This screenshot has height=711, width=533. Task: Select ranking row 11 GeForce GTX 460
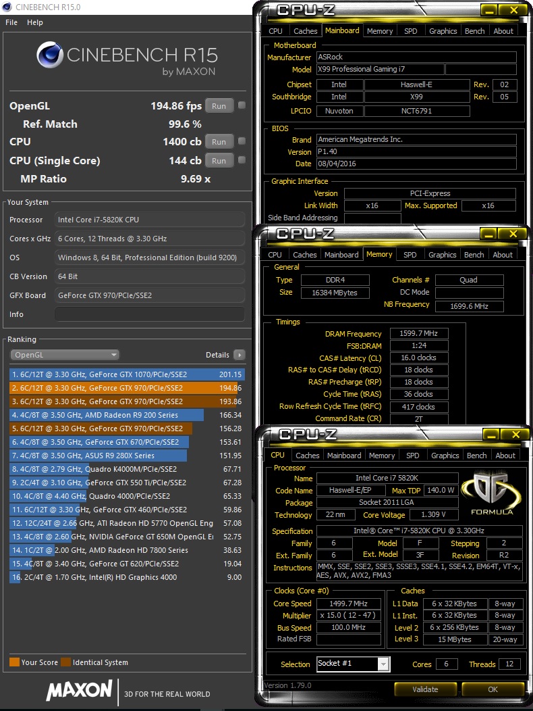(x=128, y=510)
